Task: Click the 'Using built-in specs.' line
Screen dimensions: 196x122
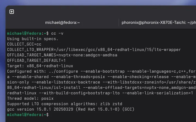Action: (x=33, y=39)
